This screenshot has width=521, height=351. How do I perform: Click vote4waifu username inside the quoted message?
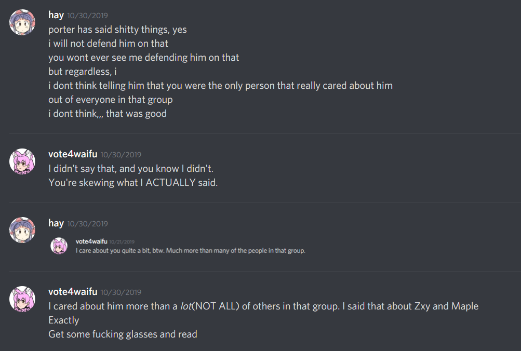click(x=91, y=241)
